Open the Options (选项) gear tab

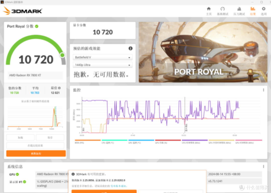pos(263,11)
